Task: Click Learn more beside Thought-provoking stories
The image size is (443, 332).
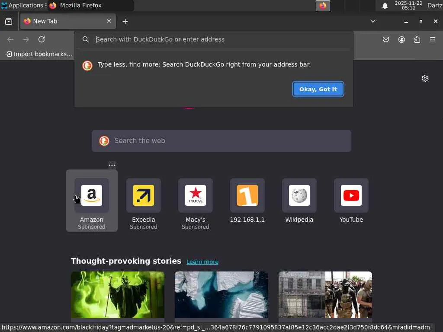Action: [x=202, y=262]
